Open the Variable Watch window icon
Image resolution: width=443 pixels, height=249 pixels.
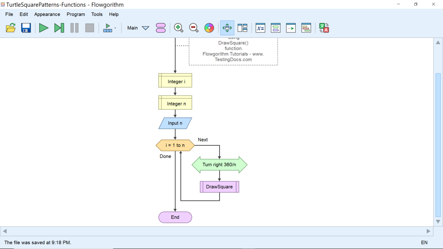(x=260, y=28)
